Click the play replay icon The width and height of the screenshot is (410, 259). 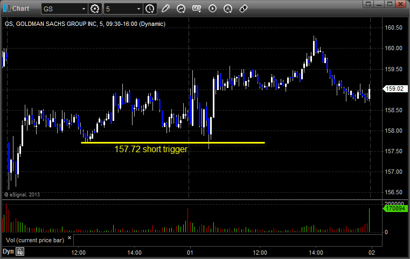(212, 9)
